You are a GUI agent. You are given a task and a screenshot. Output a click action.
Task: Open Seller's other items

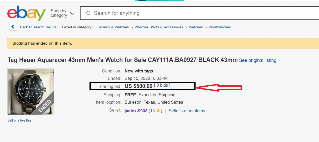point(187,111)
